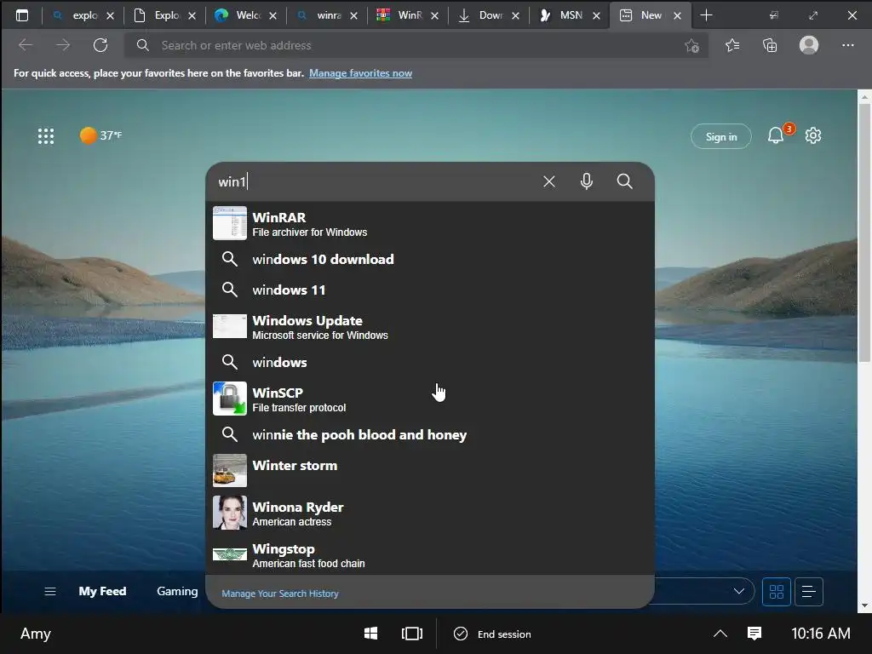Submit search with magnifier icon
This screenshot has width=872, height=654.
(x=624, y=181)
